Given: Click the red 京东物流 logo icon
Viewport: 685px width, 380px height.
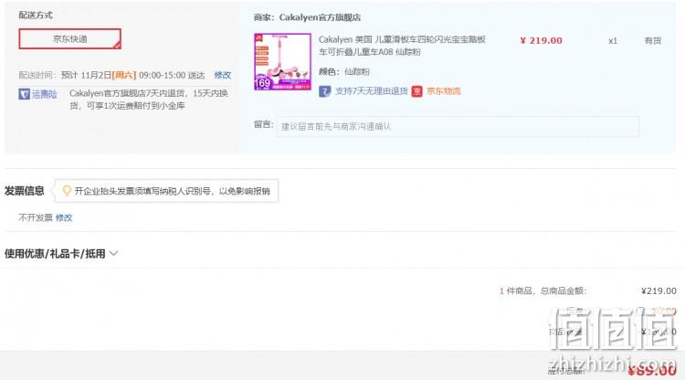Looking at the screenshot, I should (417, 91).
